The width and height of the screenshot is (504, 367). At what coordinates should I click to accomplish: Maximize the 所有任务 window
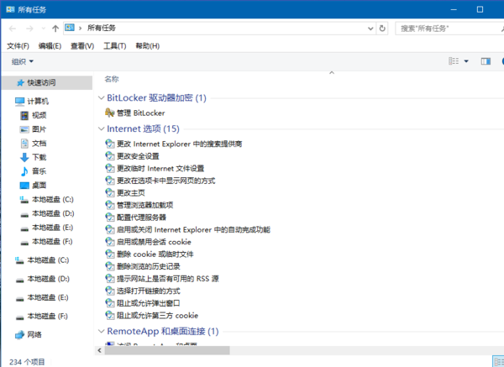click(x=480, y=9)
